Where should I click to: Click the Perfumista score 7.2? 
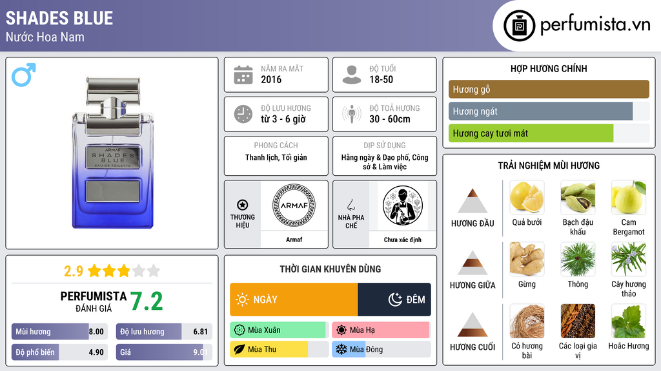point(147,301)
